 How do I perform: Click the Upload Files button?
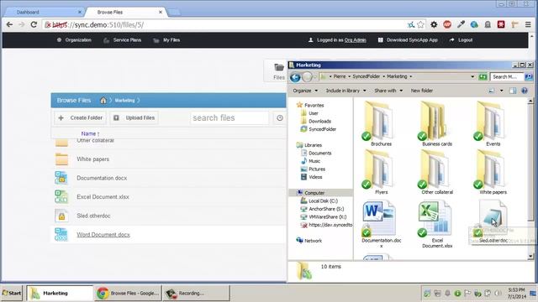[x=134, y=117]
